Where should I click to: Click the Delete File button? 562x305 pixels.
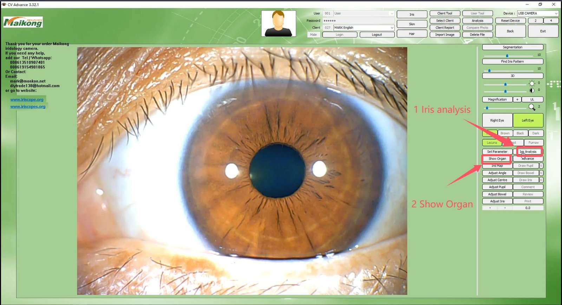click(x=477, y=35)
